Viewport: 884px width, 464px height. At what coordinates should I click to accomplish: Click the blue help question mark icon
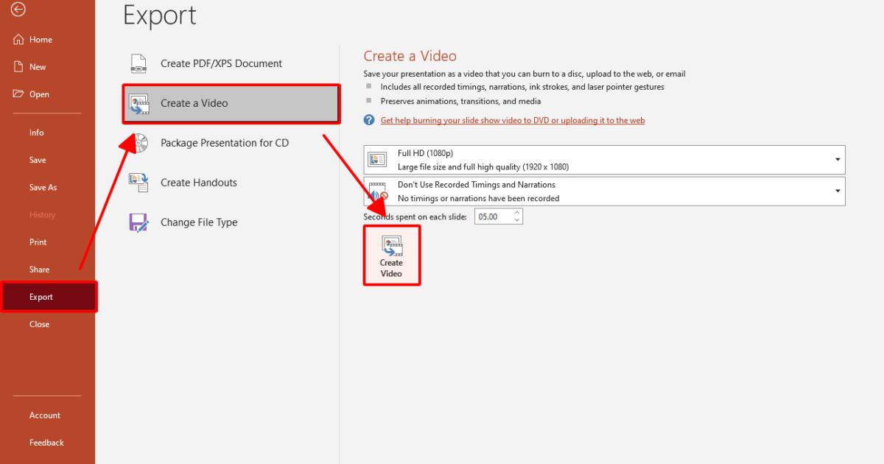coord(368,119)
